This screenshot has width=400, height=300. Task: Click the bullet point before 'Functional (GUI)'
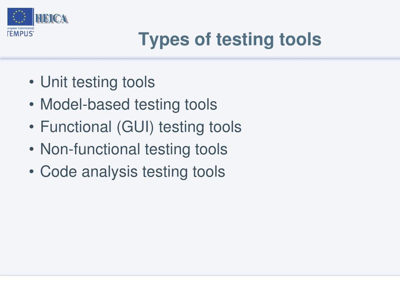click(x=31, y=127)
